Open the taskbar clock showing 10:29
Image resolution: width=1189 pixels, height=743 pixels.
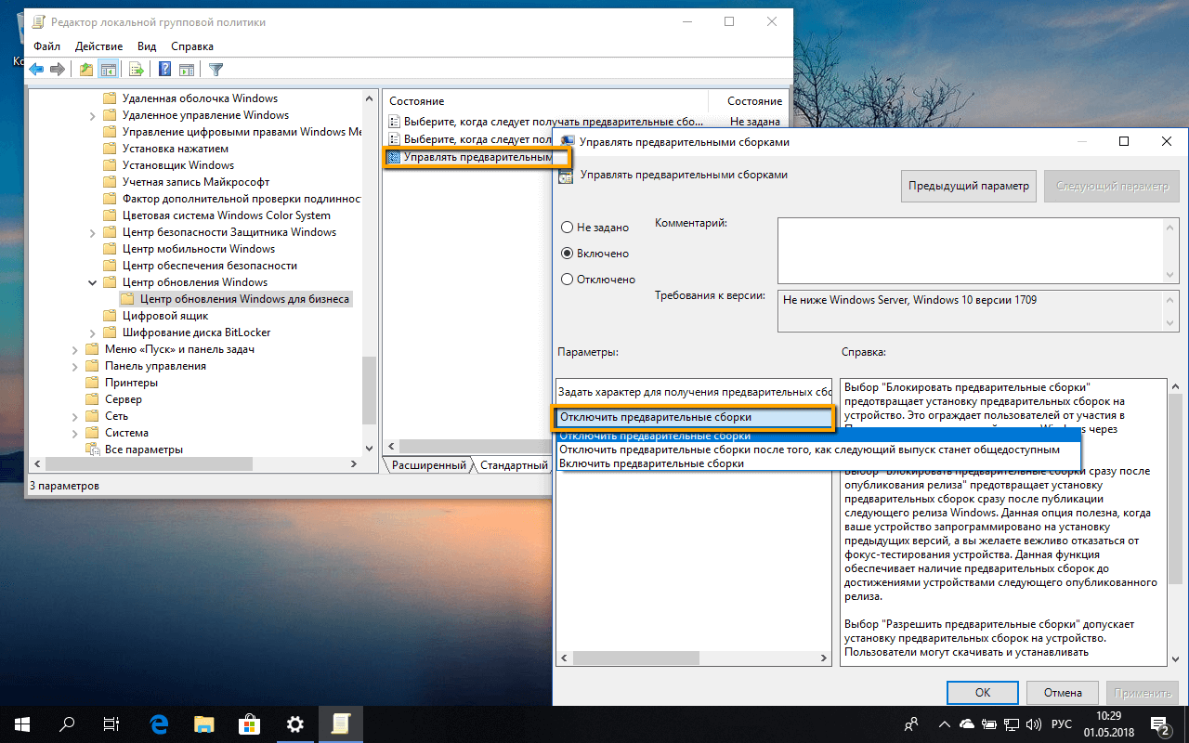(1108, 723)
